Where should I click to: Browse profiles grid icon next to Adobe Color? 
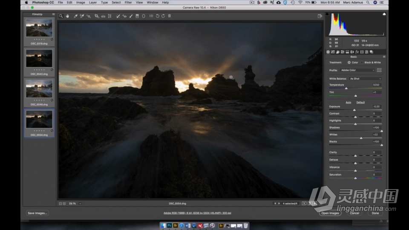point(379,70)
